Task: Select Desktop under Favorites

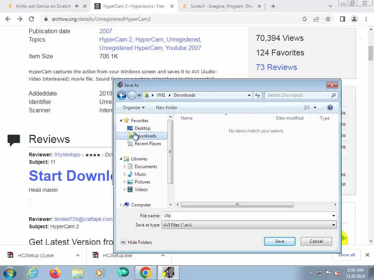Action: coord(142,128)
